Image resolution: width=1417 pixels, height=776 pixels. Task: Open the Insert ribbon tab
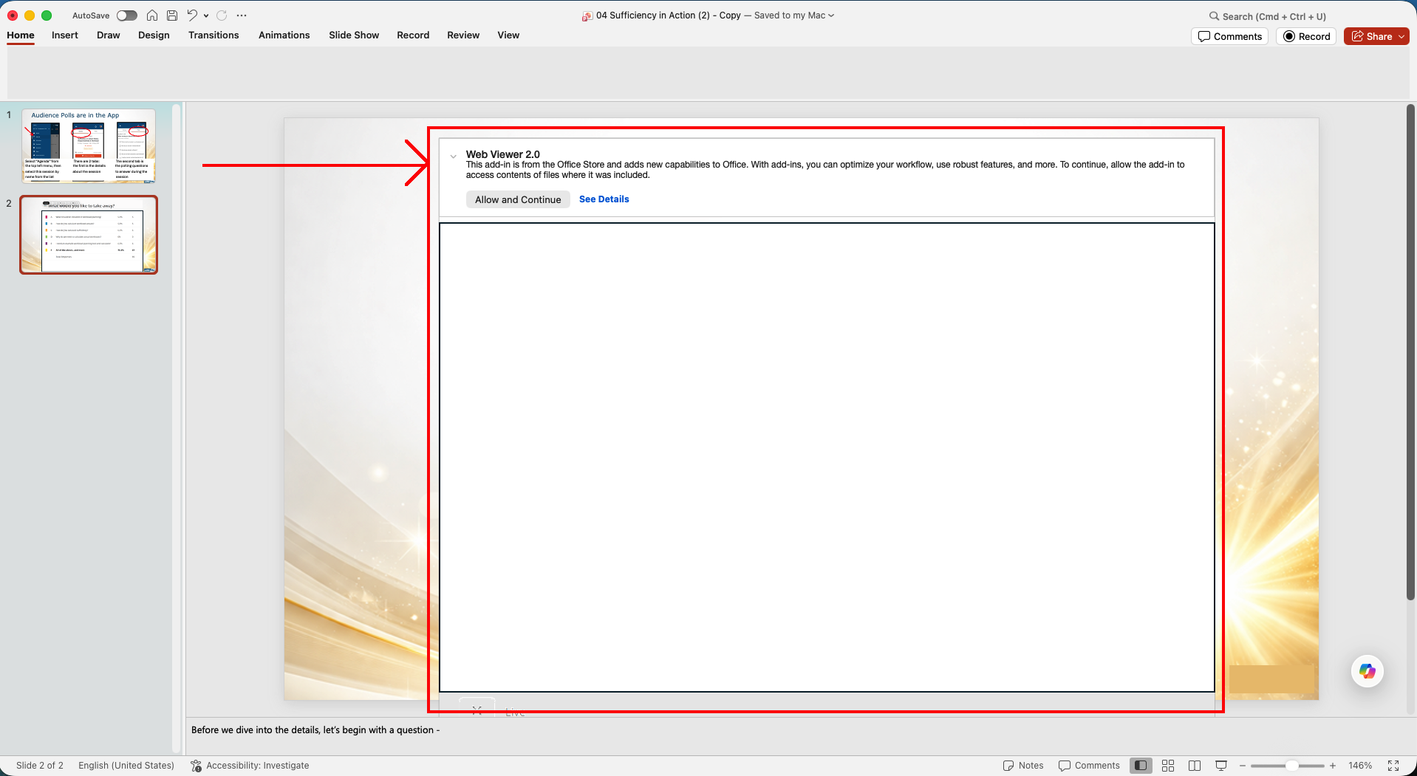[65, 35]
